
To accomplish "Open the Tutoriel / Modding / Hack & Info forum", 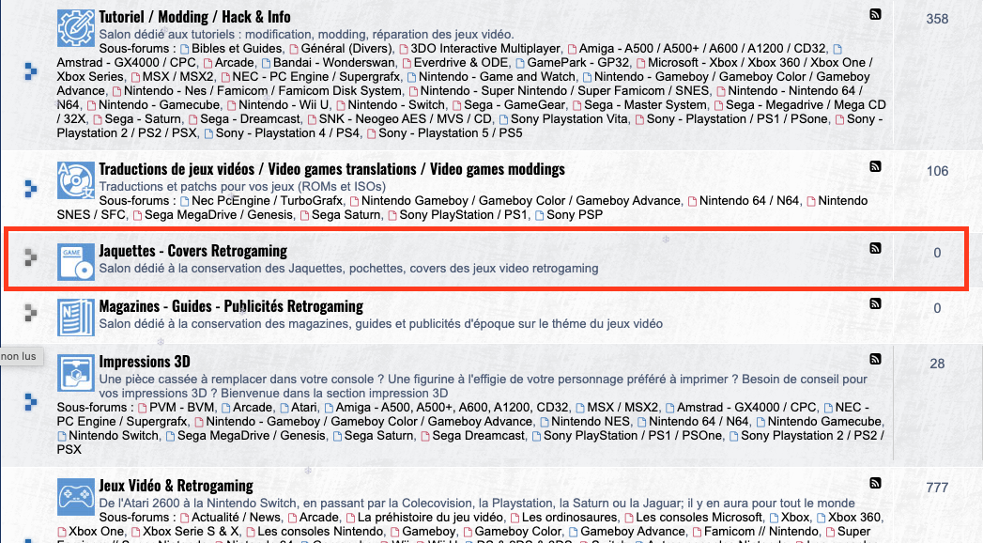I will pos(194,17).
